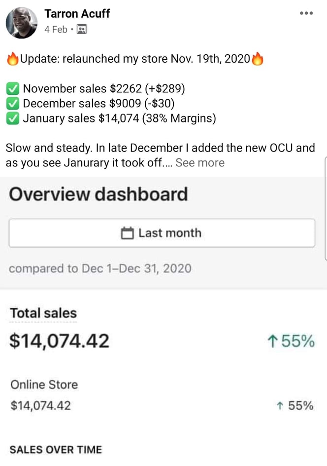Click the "4 Feb" post timestamp
Image resolution: width=327 pixels, height=466 pixels.
point(56,30)
